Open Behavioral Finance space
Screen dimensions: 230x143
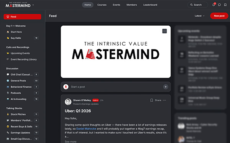point(23,87)
